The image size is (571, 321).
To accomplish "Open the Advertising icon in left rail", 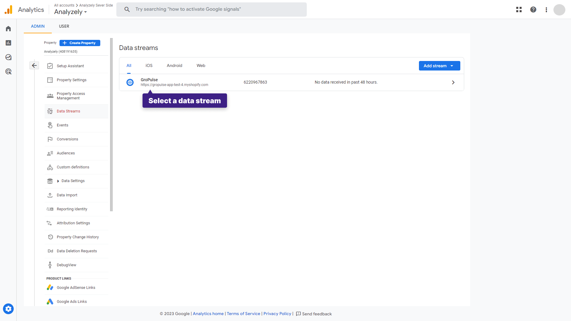I will pos(8,71).
